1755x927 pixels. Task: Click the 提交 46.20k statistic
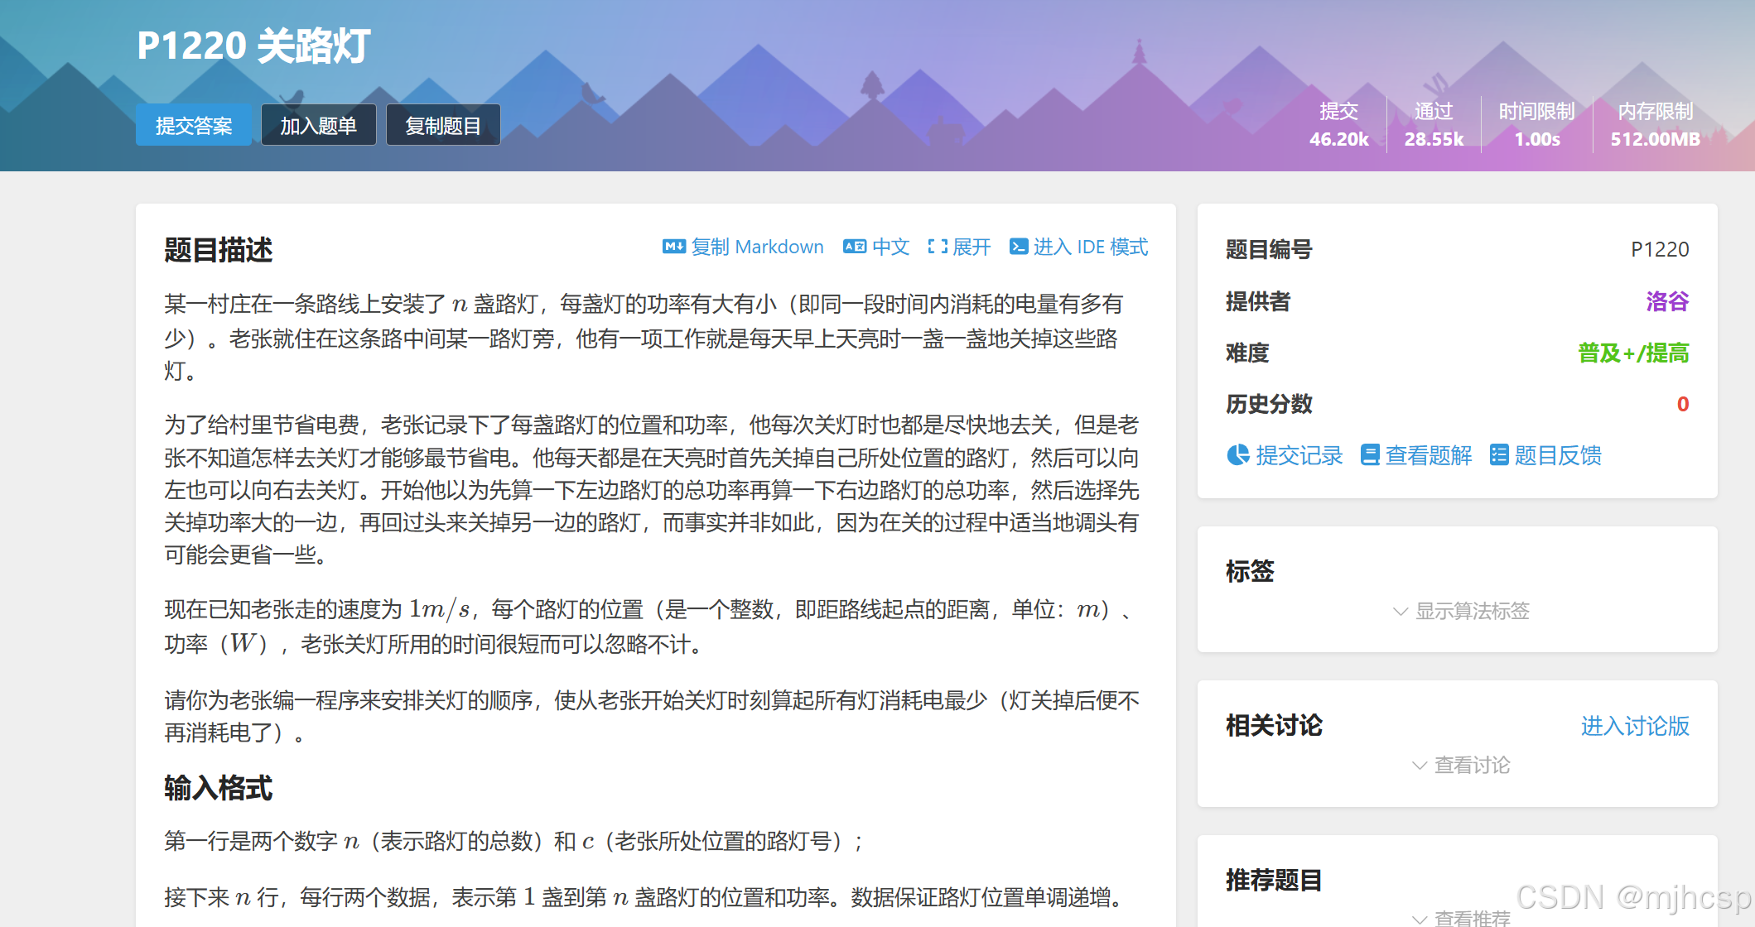pos(1338,125)
